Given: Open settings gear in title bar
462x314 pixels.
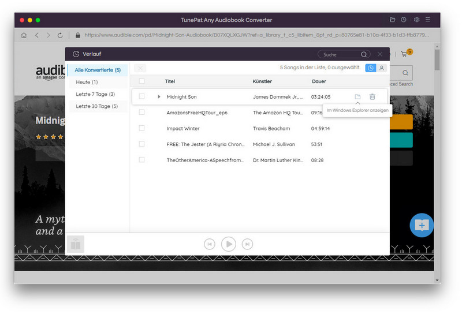Looking at the screenshot, I should coord(416,20).
